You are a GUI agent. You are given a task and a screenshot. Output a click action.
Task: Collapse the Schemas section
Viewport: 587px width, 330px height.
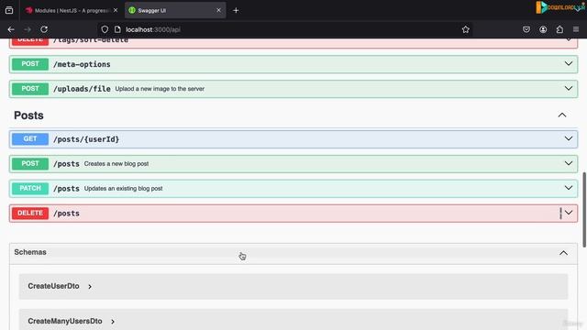tap(563, 253)
